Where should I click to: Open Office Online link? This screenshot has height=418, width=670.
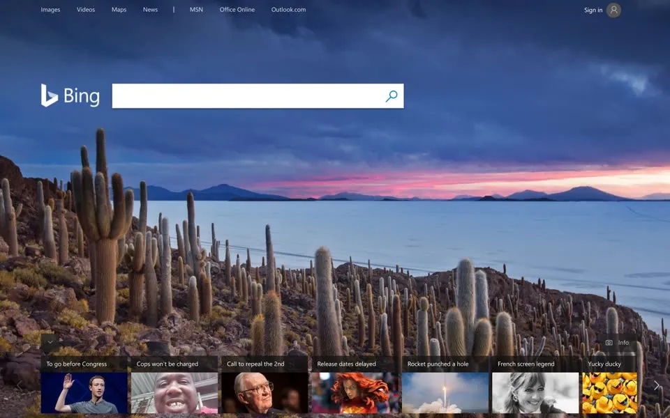237,9
